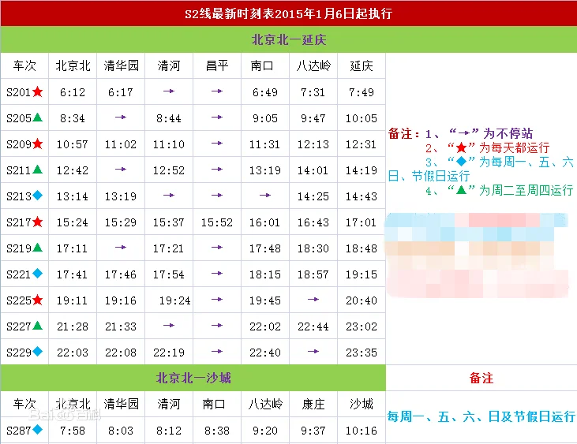The height and width of the screenshot is (444, 577).
Task: Click the note 每周一、五、六、日及节假日运行
Action: [481, 416]
